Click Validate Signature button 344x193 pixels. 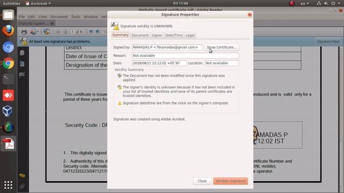[x=231, y=181]
